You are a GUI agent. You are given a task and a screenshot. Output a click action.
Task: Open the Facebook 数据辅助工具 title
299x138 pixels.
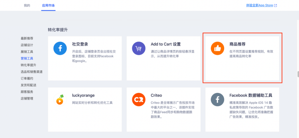click(251, 95)
